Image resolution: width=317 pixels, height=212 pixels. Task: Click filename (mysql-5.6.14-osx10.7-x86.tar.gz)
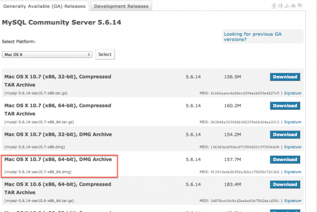tap(36, 93)
